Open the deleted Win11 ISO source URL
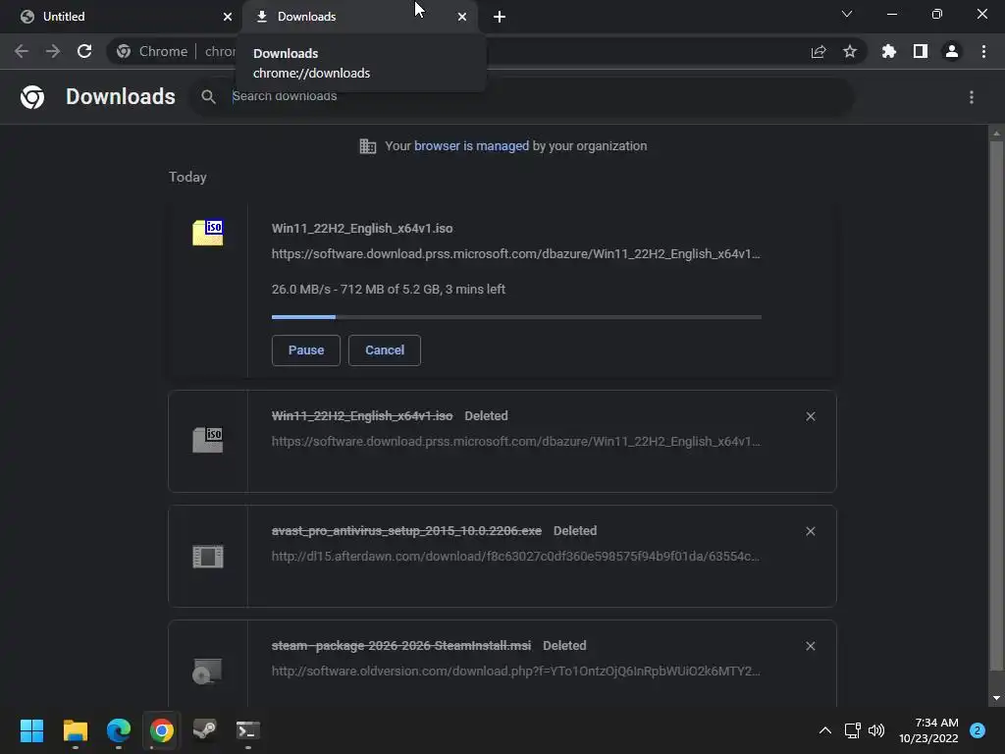The height and width of the screenshot is (754, 1005). pos(516,442)
